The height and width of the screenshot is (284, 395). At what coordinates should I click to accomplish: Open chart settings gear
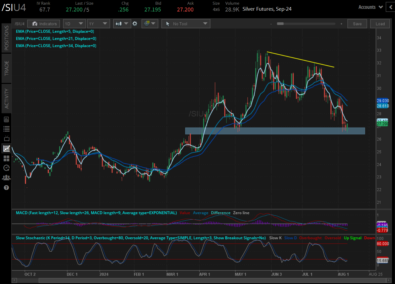coord(135,24)
